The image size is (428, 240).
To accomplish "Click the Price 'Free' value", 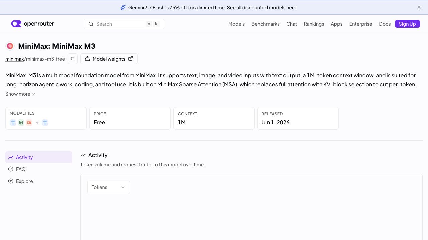I will (99, 122).
